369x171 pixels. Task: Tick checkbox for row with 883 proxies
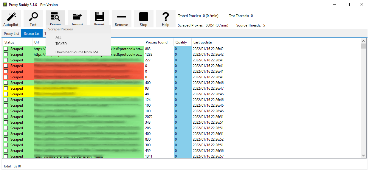(x=6, y=49)
